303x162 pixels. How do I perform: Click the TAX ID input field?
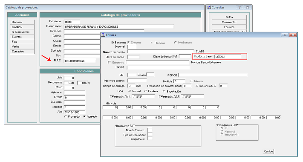pos(158,67)
